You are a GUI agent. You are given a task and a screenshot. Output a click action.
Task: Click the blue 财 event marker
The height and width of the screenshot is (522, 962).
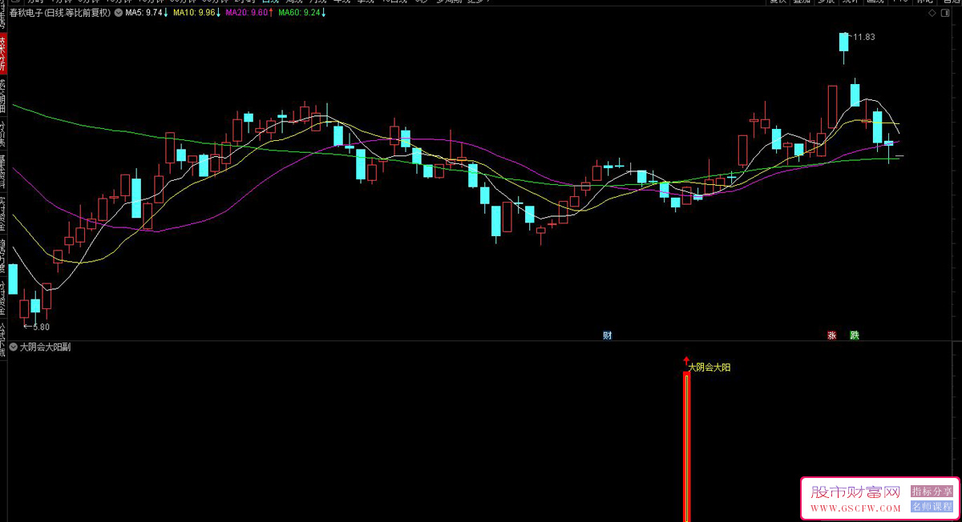(608, 335)
